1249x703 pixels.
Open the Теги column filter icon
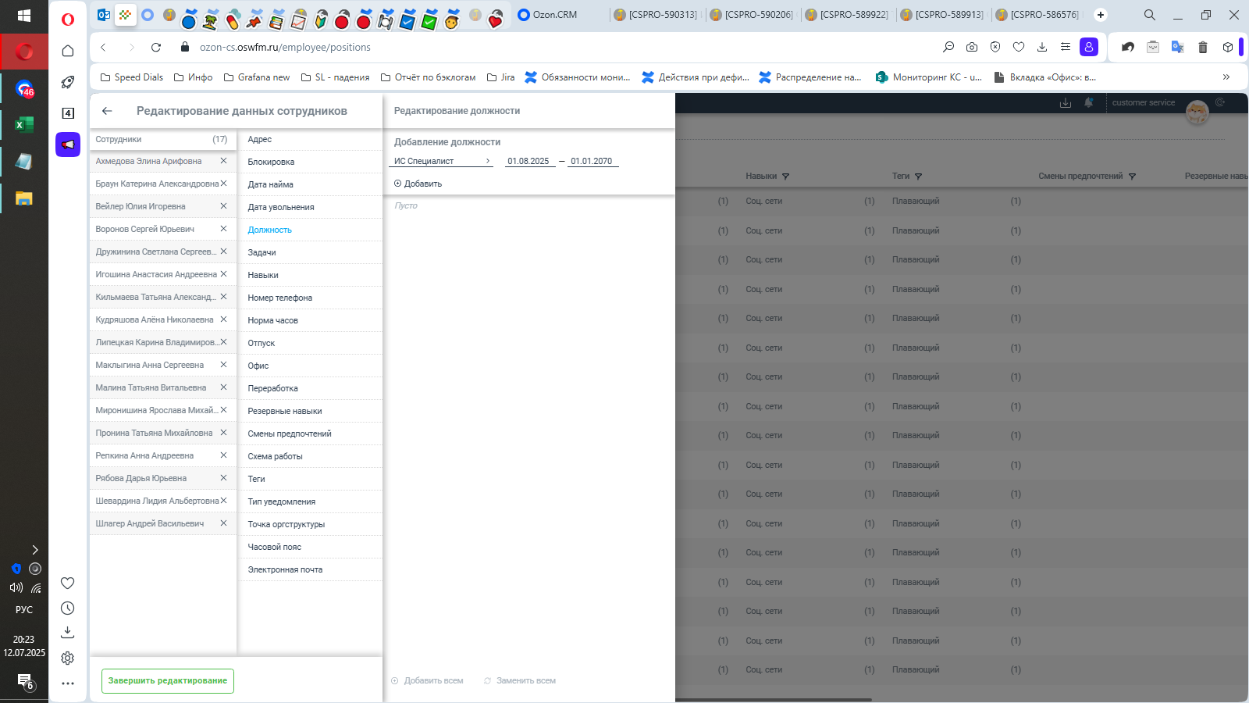click(919, 177)
